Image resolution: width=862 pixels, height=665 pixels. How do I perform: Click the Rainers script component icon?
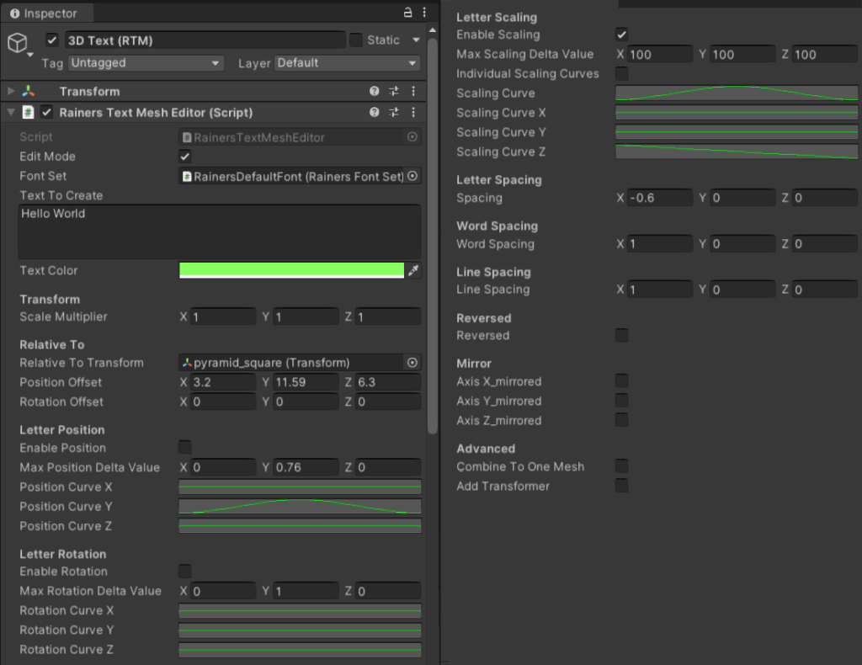click(x=28, y=112)
